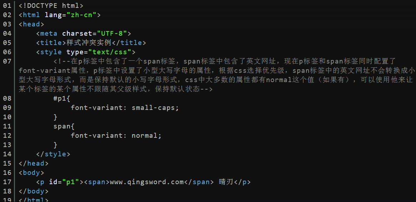
Task: Click the "p1" id attribute value
Action: point(73,182)
